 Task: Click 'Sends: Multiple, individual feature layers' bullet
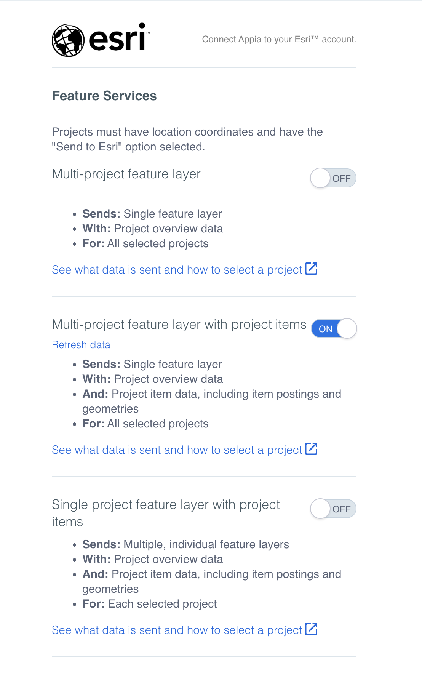pos(185,544)
